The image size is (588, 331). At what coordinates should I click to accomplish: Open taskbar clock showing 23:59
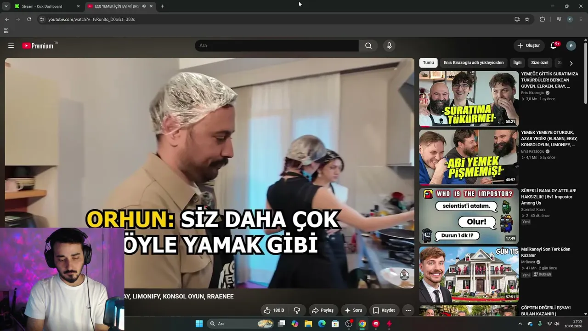pyautogui.click(x=574, y=324)
